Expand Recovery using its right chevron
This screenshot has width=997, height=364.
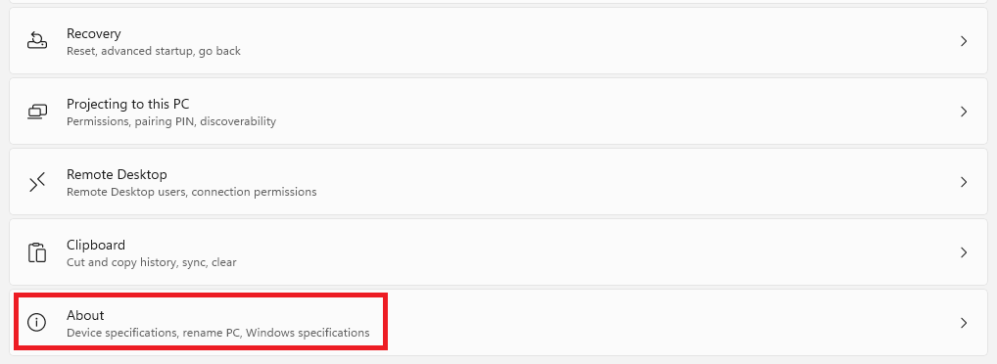pyautogui.click(x=964, y=41)
